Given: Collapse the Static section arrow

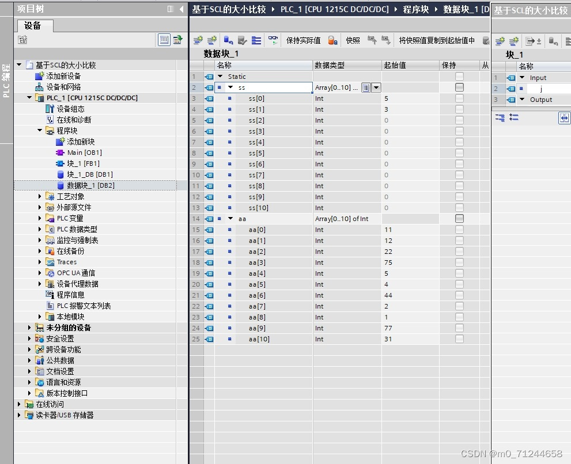Looking at the screenshot, I should [220, 77].
